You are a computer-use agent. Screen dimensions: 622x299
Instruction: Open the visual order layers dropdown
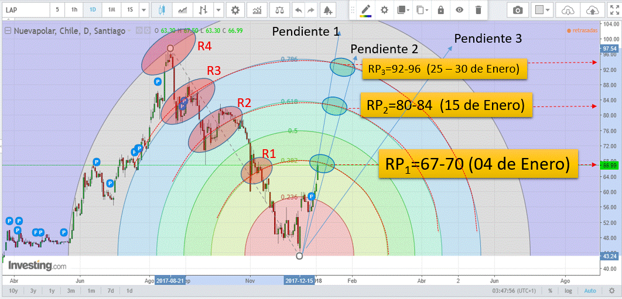point(404,10)
